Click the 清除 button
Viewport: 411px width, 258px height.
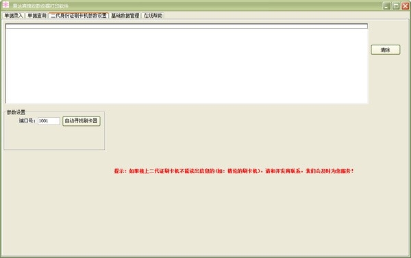(x=385, y=49)
